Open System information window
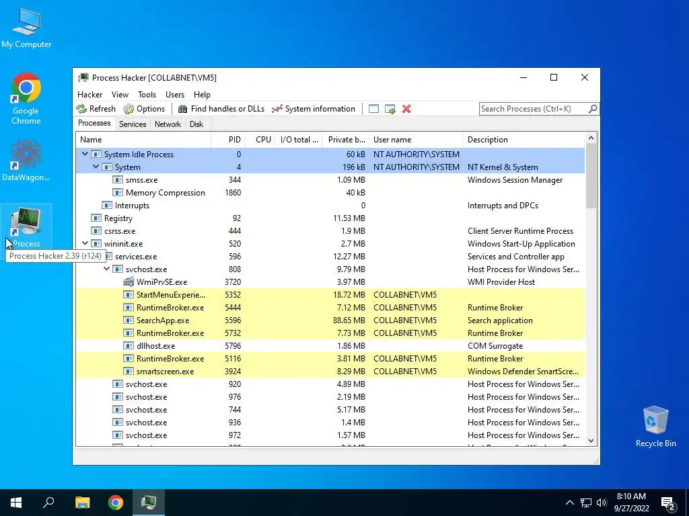This screenshot has height=516, width=689. pyautogui.click(x=314, y=109)
